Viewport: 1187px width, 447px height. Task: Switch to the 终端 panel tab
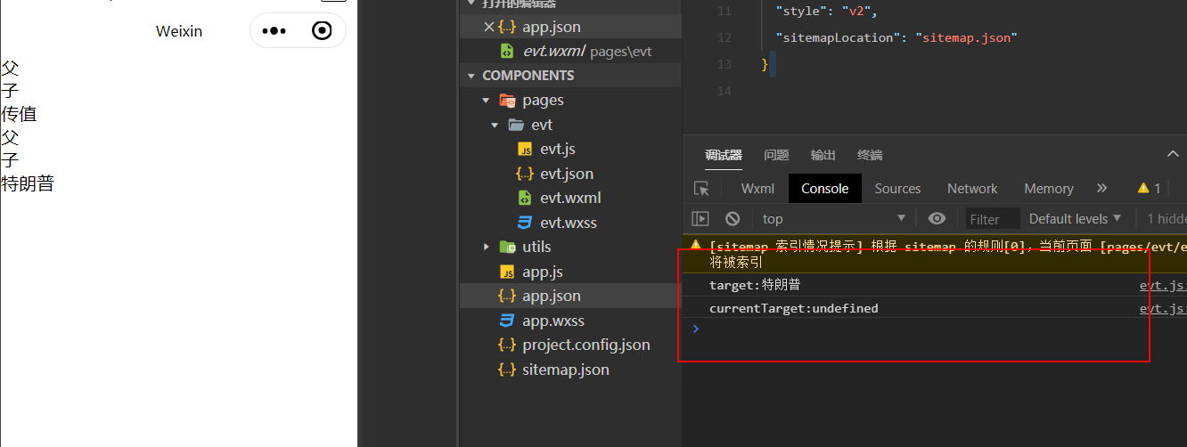pyautogui.click(x=870, y=155)
